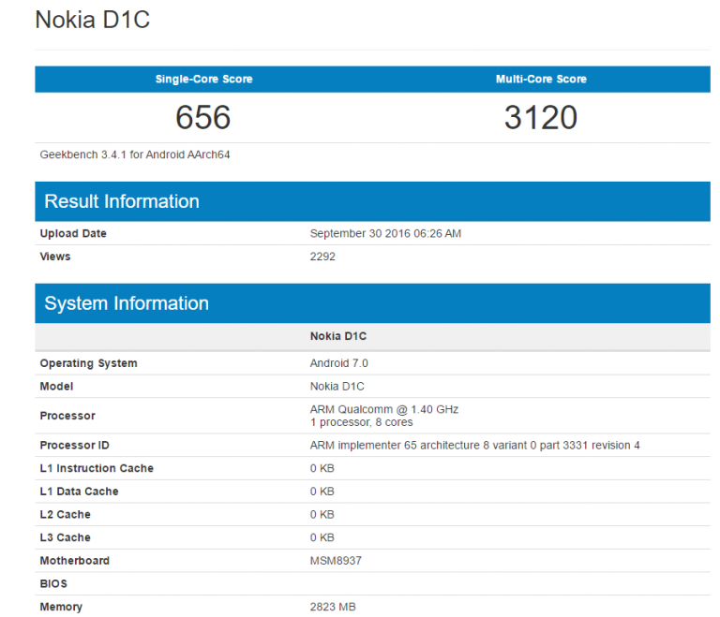Image resolution: width=720 pixels, height=617 pixels.
Task: Click the Processor ID value text
Action: [474, 445]
